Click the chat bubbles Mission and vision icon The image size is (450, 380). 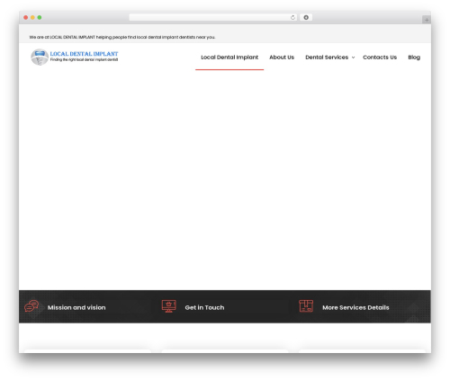click(31, 306)
